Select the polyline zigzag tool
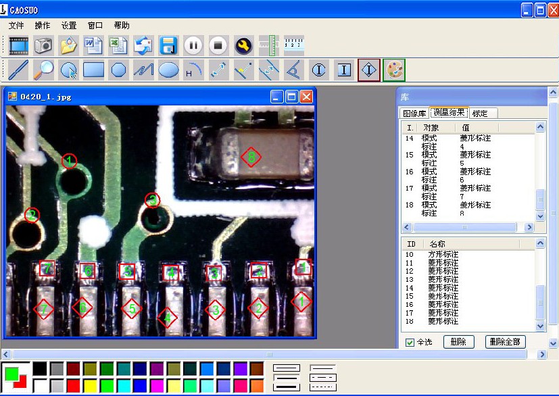Image resolution: width=559 pixels, height=396 pixels. 144,70
